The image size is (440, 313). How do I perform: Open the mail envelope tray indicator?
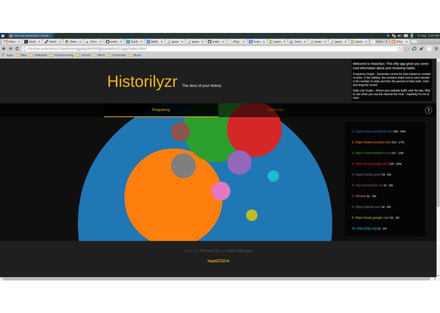406,35
